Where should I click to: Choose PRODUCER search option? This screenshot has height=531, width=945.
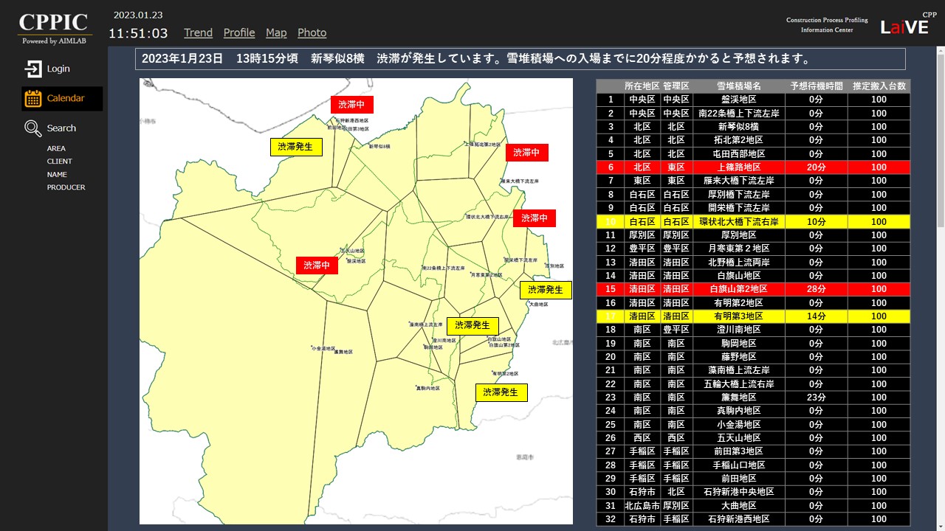66,187
